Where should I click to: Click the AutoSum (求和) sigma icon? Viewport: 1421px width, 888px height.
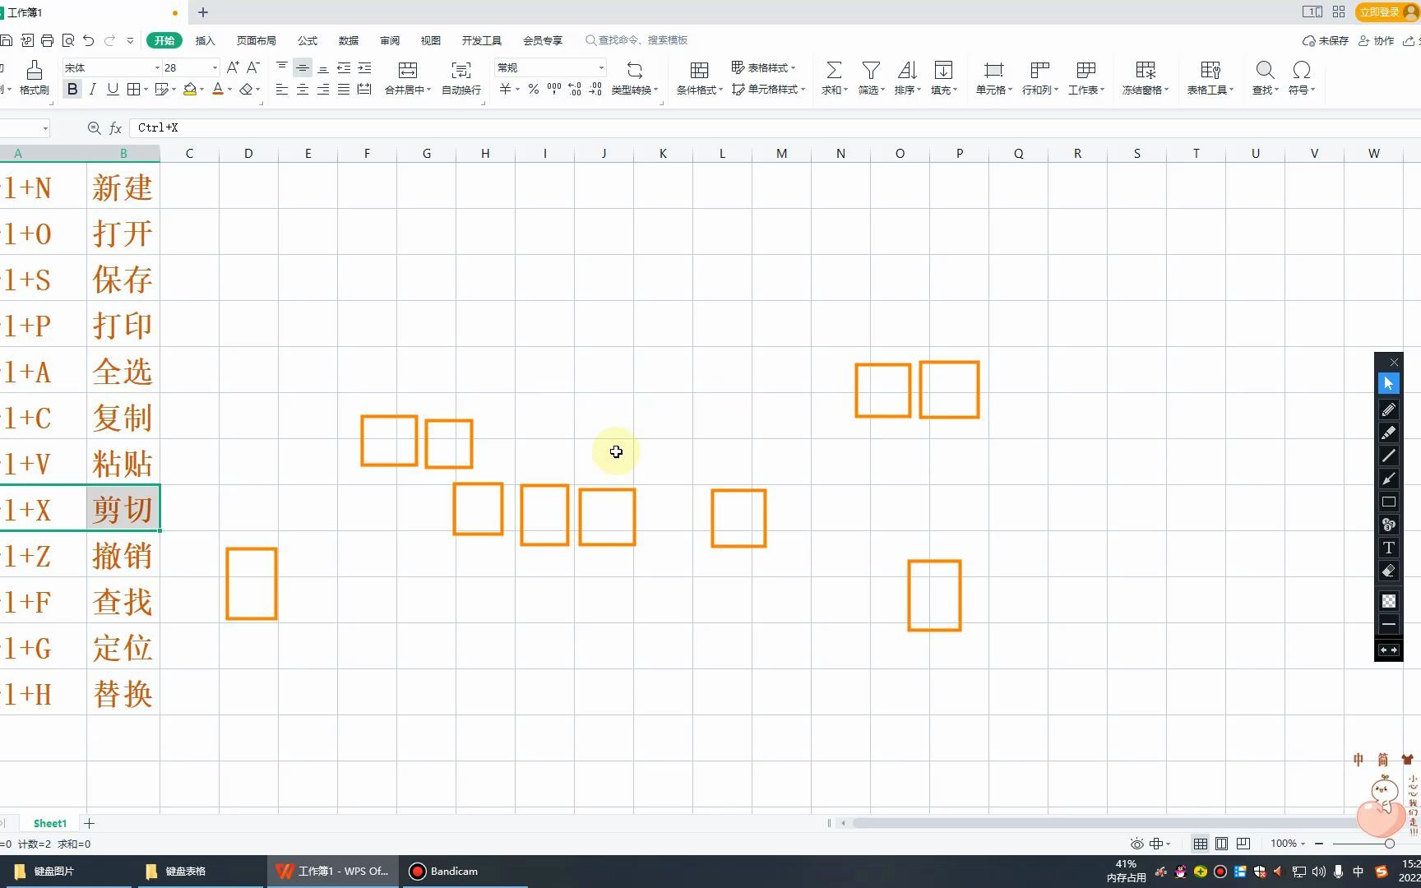coord(833,70)
